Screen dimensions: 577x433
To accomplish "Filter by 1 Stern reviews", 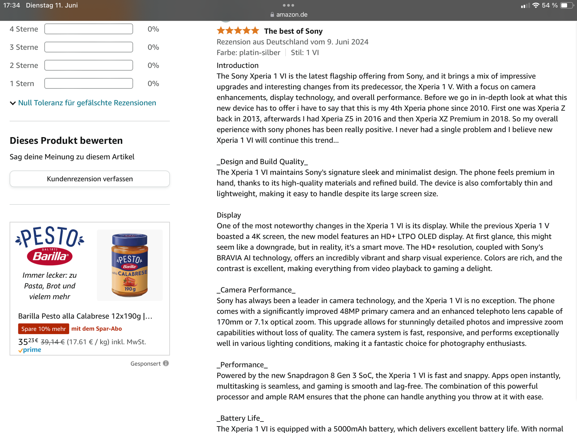I will click(88, 84).
